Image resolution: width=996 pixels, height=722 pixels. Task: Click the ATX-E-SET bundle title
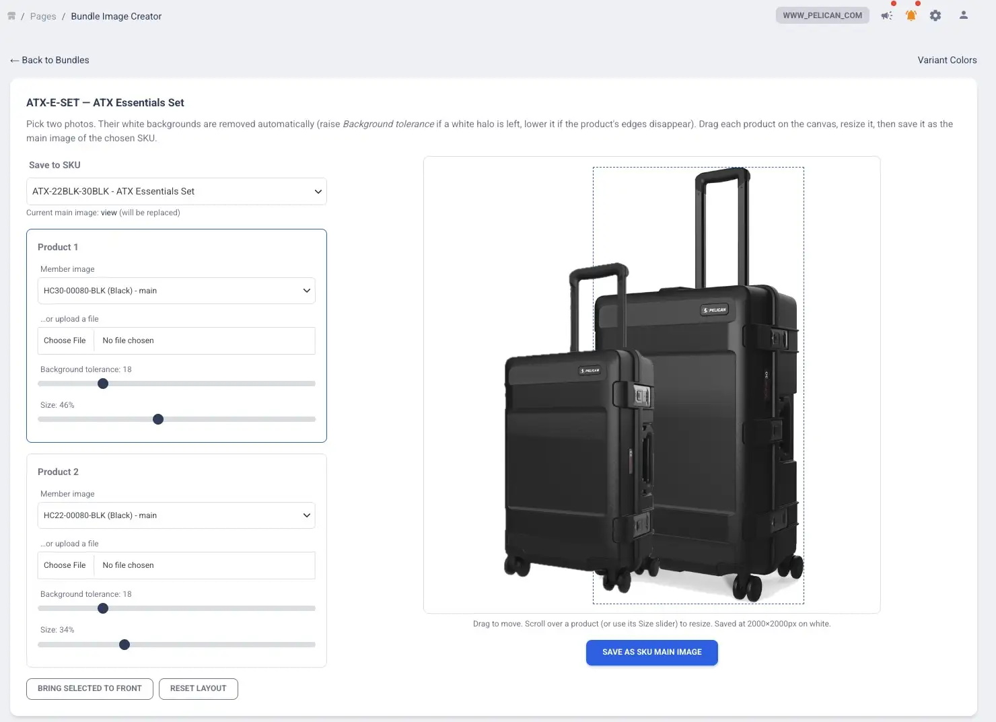(x=105, y=102)
